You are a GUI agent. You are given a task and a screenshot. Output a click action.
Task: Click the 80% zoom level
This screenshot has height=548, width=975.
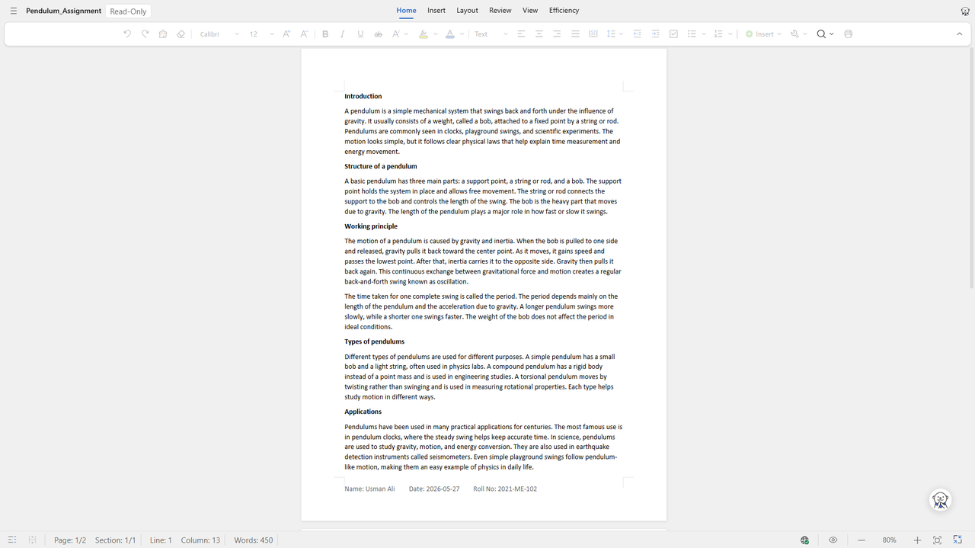point(889,540)
